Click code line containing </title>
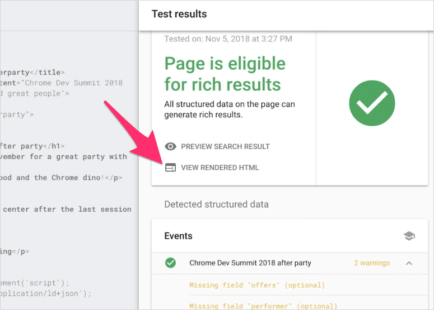434x310 pixels. click(32, 72)
